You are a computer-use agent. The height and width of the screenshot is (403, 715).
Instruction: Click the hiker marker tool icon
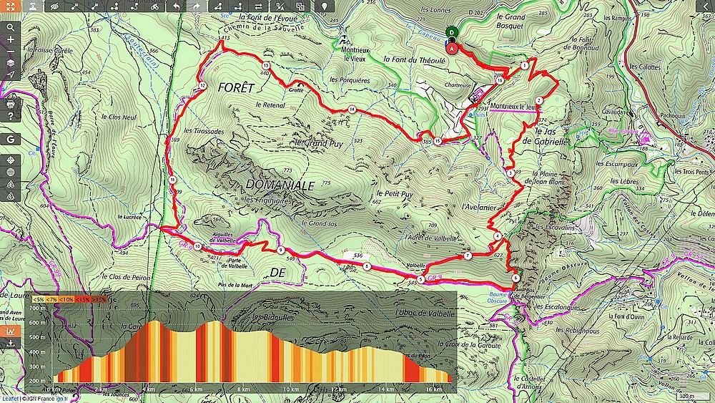34,6
